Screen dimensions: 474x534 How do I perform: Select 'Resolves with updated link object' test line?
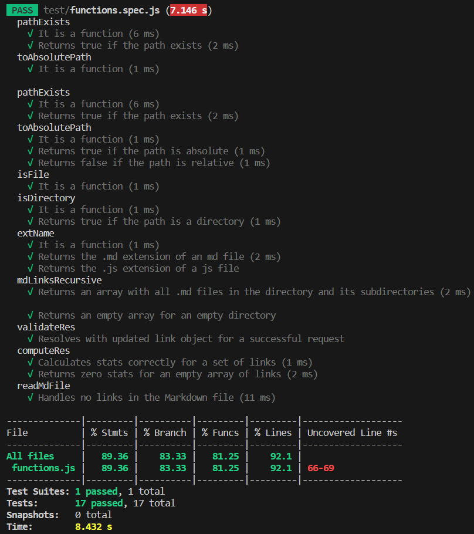click(x=186, y=339)
